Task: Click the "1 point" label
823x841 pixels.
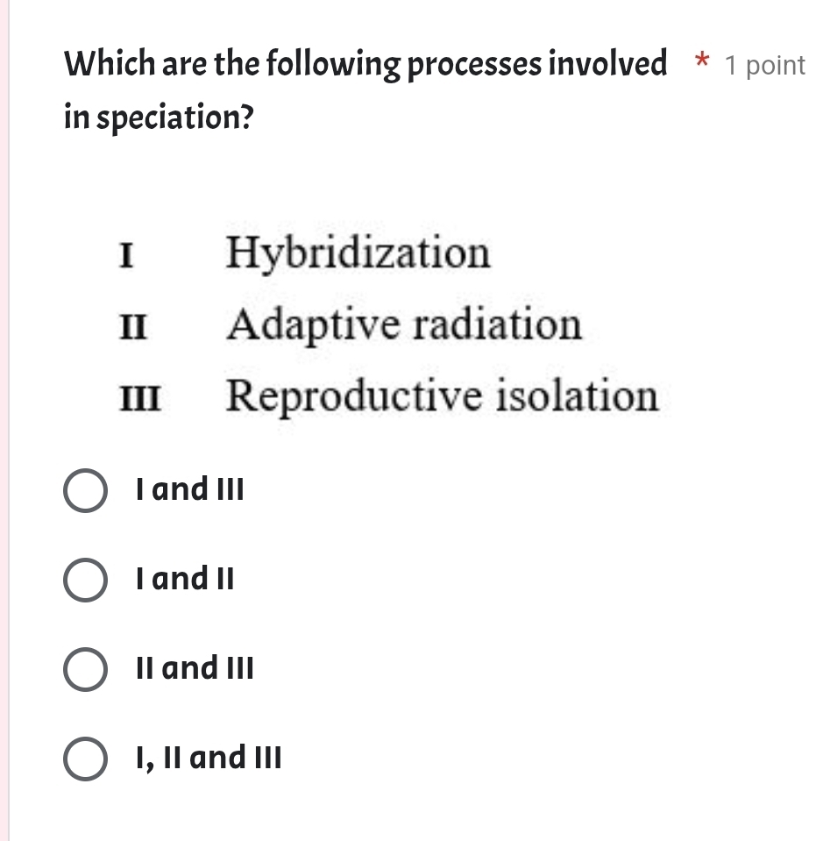Action: tap(764, 65)
